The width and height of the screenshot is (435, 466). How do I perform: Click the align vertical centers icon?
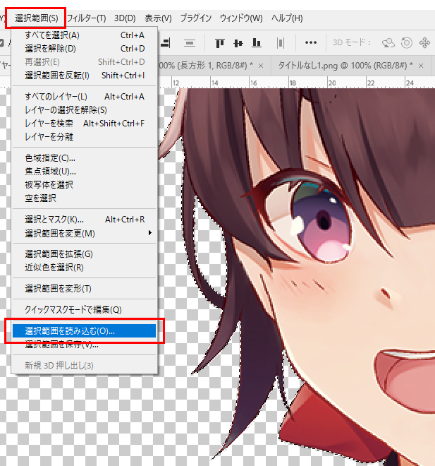click(x=238, y=43)
